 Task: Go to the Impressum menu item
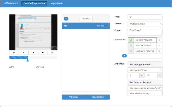(x=56, y=3)
